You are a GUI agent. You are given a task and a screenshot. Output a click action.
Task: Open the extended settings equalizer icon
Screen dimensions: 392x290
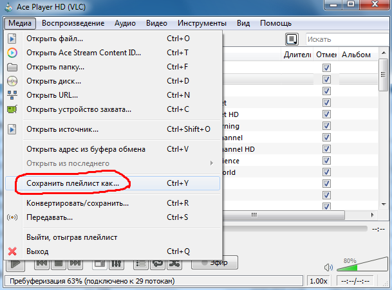click(x=117, y=263)
